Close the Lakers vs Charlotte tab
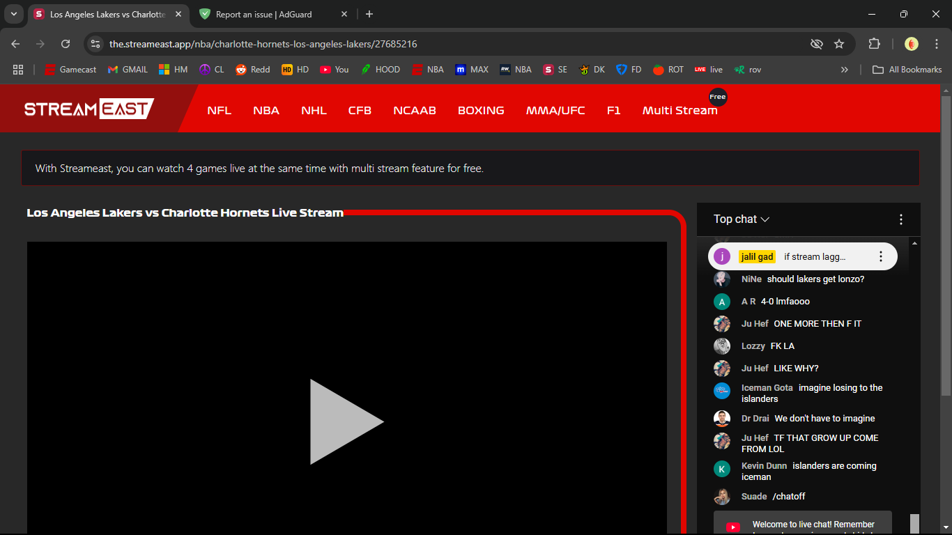 click(178, 14)
